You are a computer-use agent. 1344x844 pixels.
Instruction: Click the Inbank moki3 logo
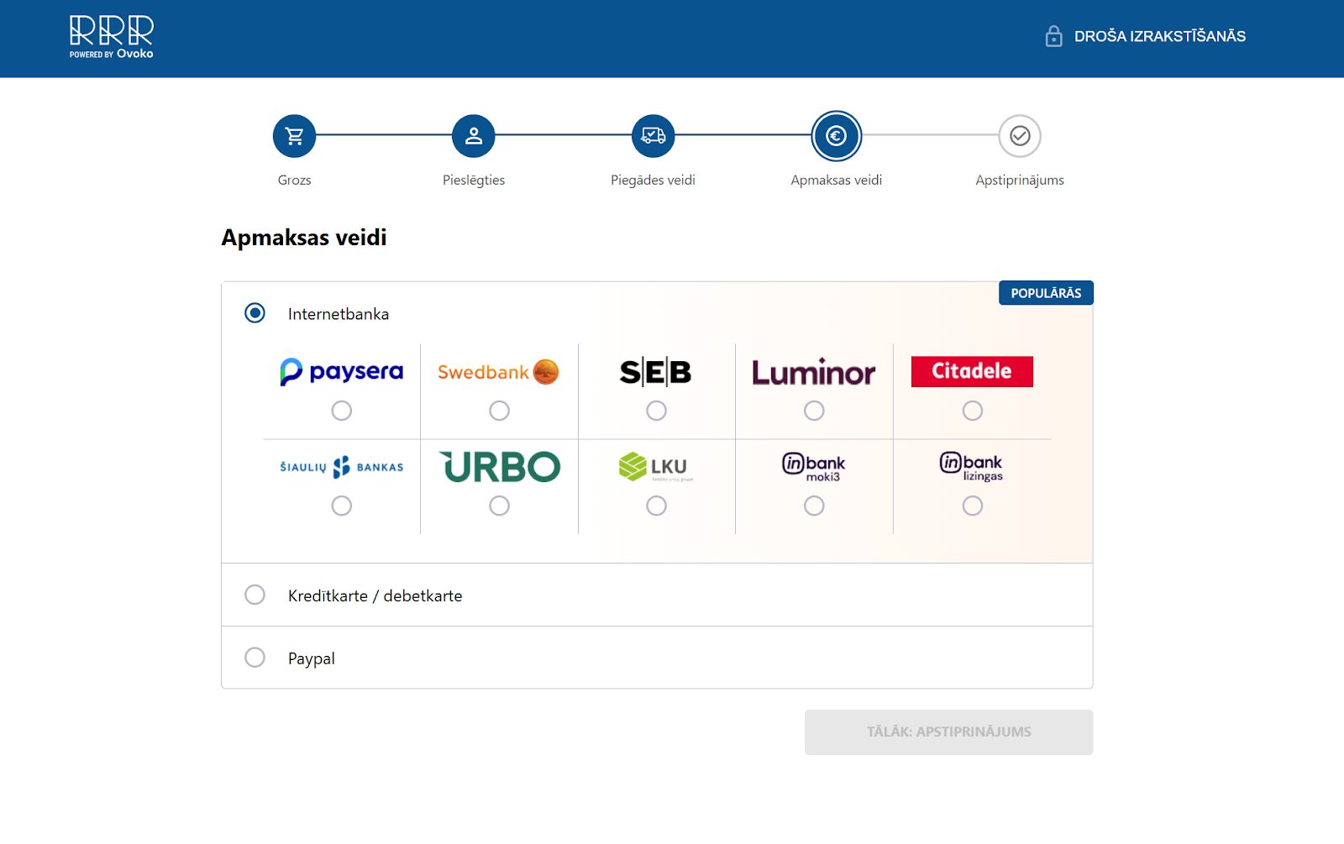click(x=814, y=467)
